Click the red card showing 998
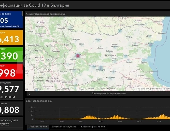The image size is (170, 131). [x=11, y=71]
